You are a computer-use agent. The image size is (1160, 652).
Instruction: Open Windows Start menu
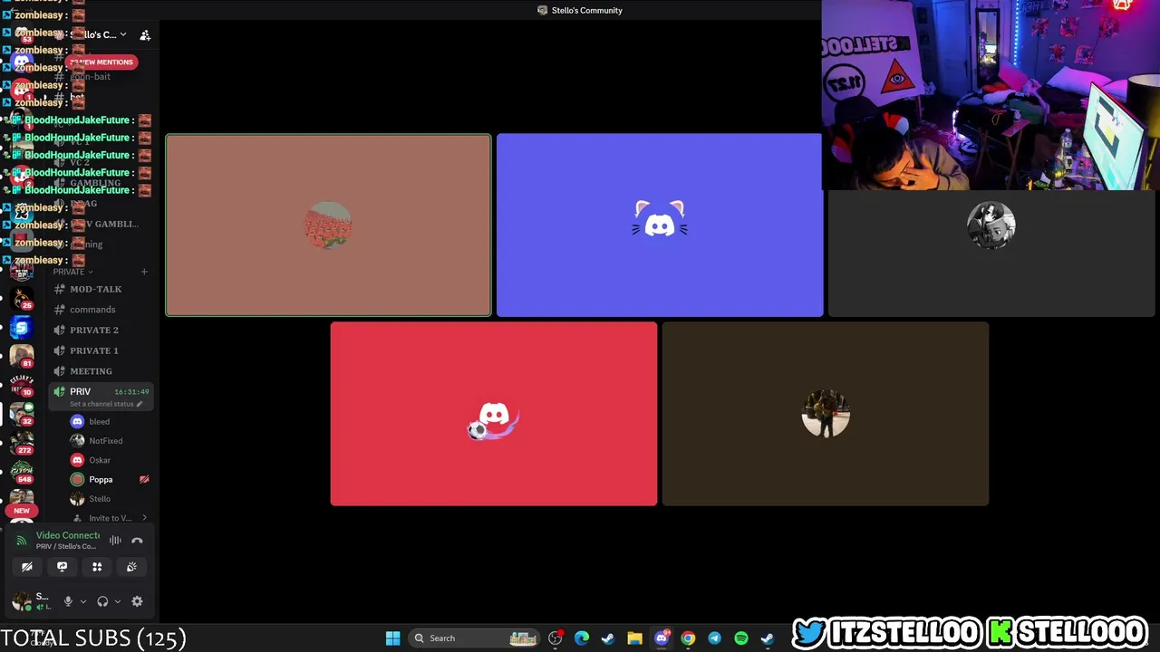tap(392, 638)
